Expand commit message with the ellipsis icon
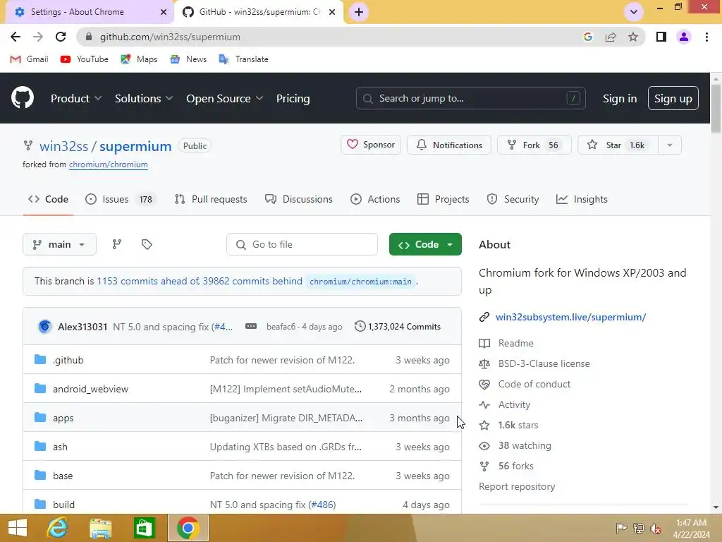Image resolution: width=722 pixels, height=542 pixels. 250,326
